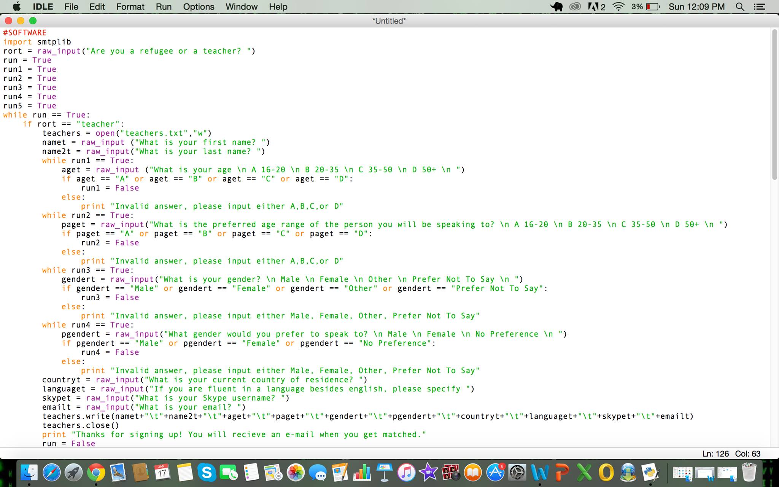The image size is (779, 487).
Task: Open the Run menu in IDLE
Action: coord(164,7)
